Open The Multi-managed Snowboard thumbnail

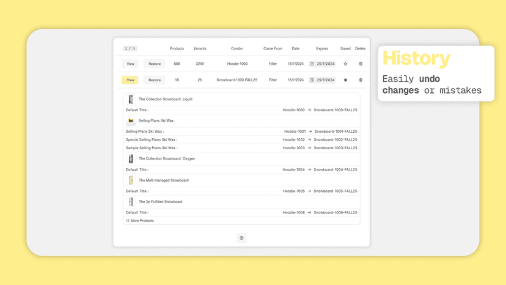click(x=131, y=180)
